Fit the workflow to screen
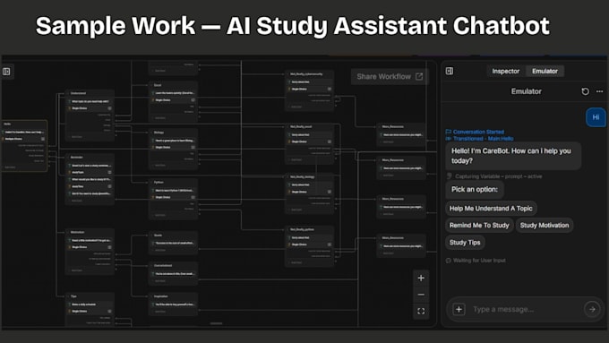Viewport: 609px width, 343px height. tap(421, 311)
